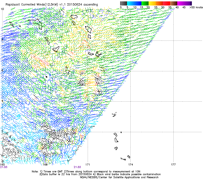This screenshot has height=179, width=204.
Task: Click the '15' legend scale label
Action: click(141, 7)
